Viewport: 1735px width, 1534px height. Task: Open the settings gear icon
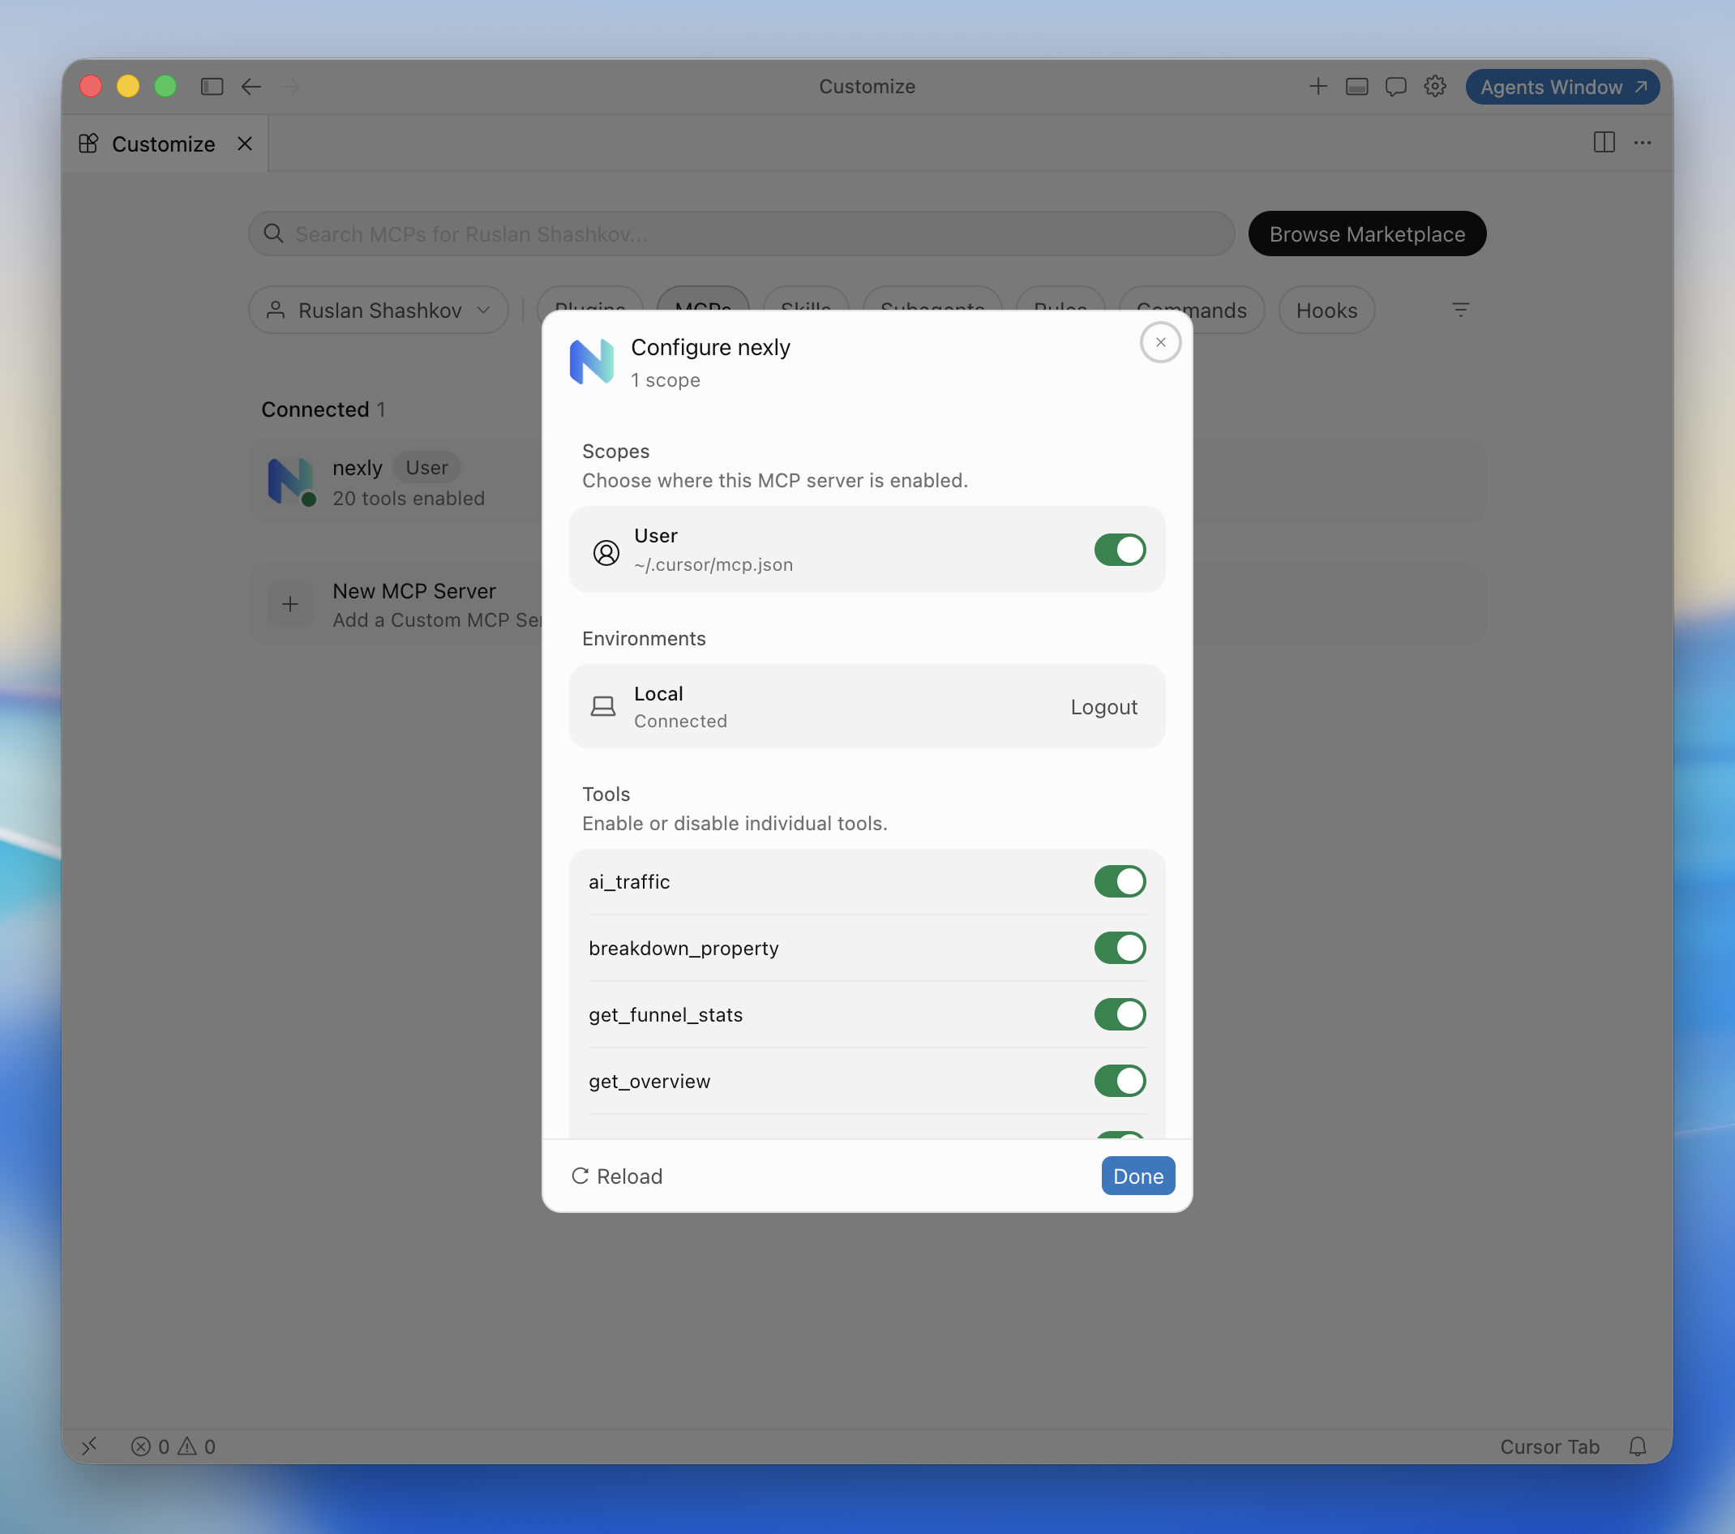(x=1434, y=87)
